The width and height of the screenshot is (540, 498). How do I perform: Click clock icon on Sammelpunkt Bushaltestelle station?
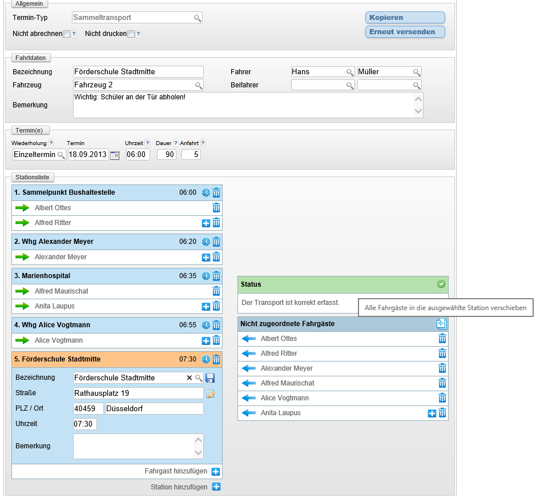206,193
